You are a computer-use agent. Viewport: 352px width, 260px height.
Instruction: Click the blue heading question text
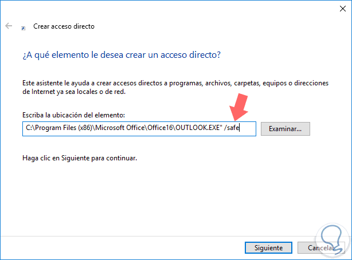click(x=122, y=55)
